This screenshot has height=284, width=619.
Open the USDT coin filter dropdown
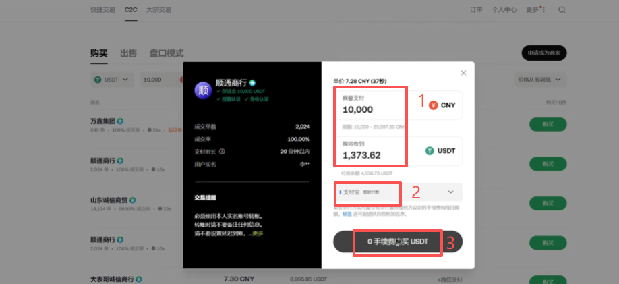click(112, 80)
